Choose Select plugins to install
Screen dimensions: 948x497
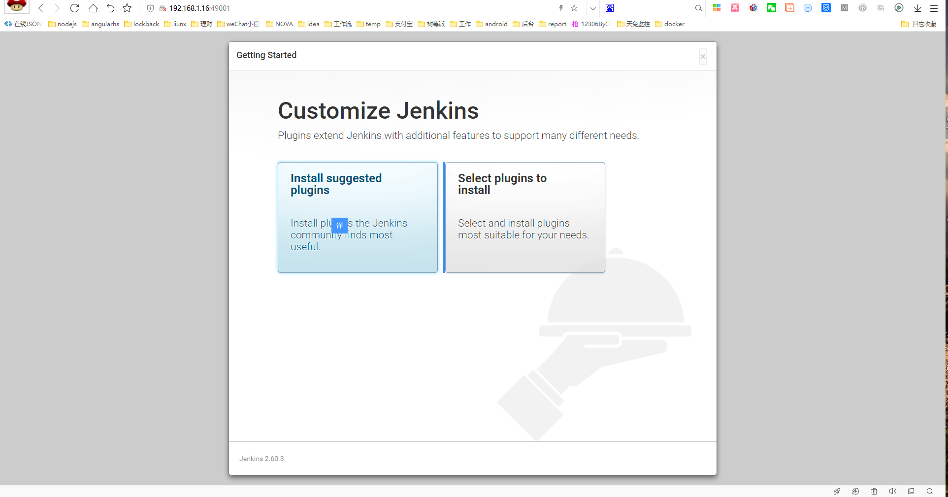pos(525,217)
